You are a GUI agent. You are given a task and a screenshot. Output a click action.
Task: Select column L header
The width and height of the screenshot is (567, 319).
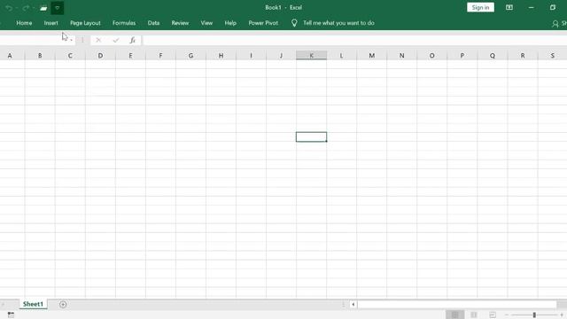(x=341, y=55)
